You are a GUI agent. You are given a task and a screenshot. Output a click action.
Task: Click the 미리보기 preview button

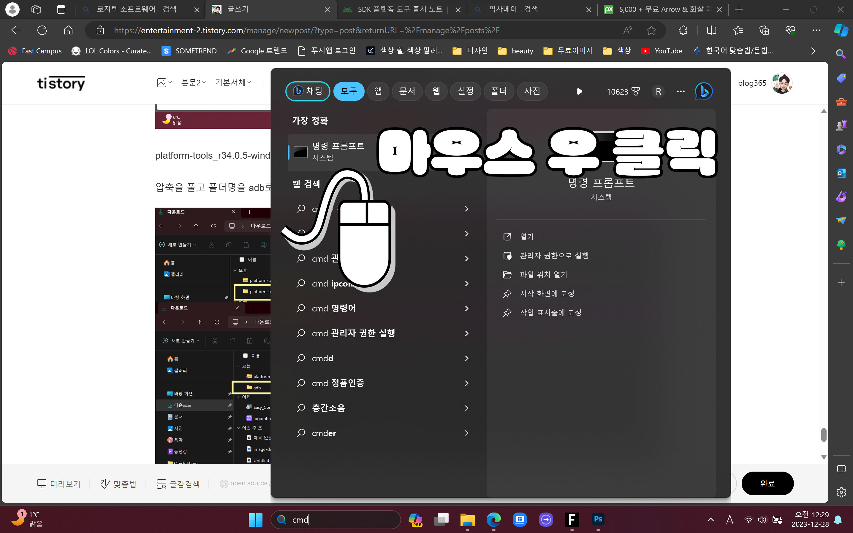click(59, 484)
